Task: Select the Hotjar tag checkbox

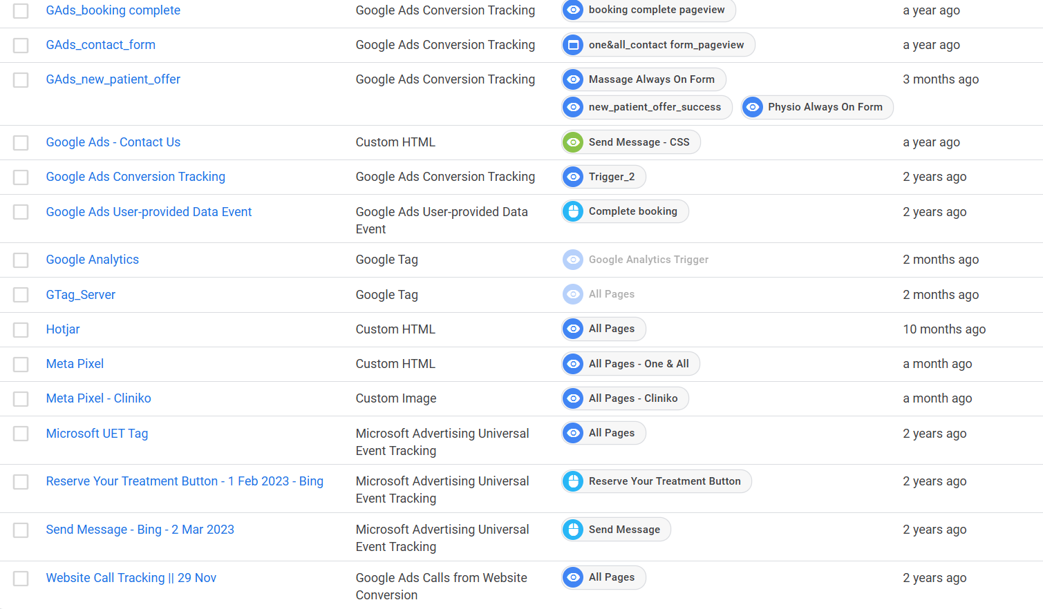Action: [21, 330]
